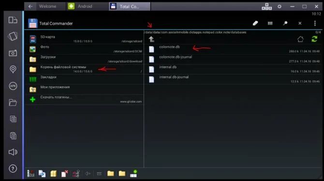The image size is (324, 181).
Task: Open the location pin sidebar tool
Action: click(13, 69)
